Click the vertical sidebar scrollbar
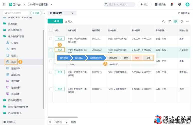The image size is (193, 125). [43, 69]
